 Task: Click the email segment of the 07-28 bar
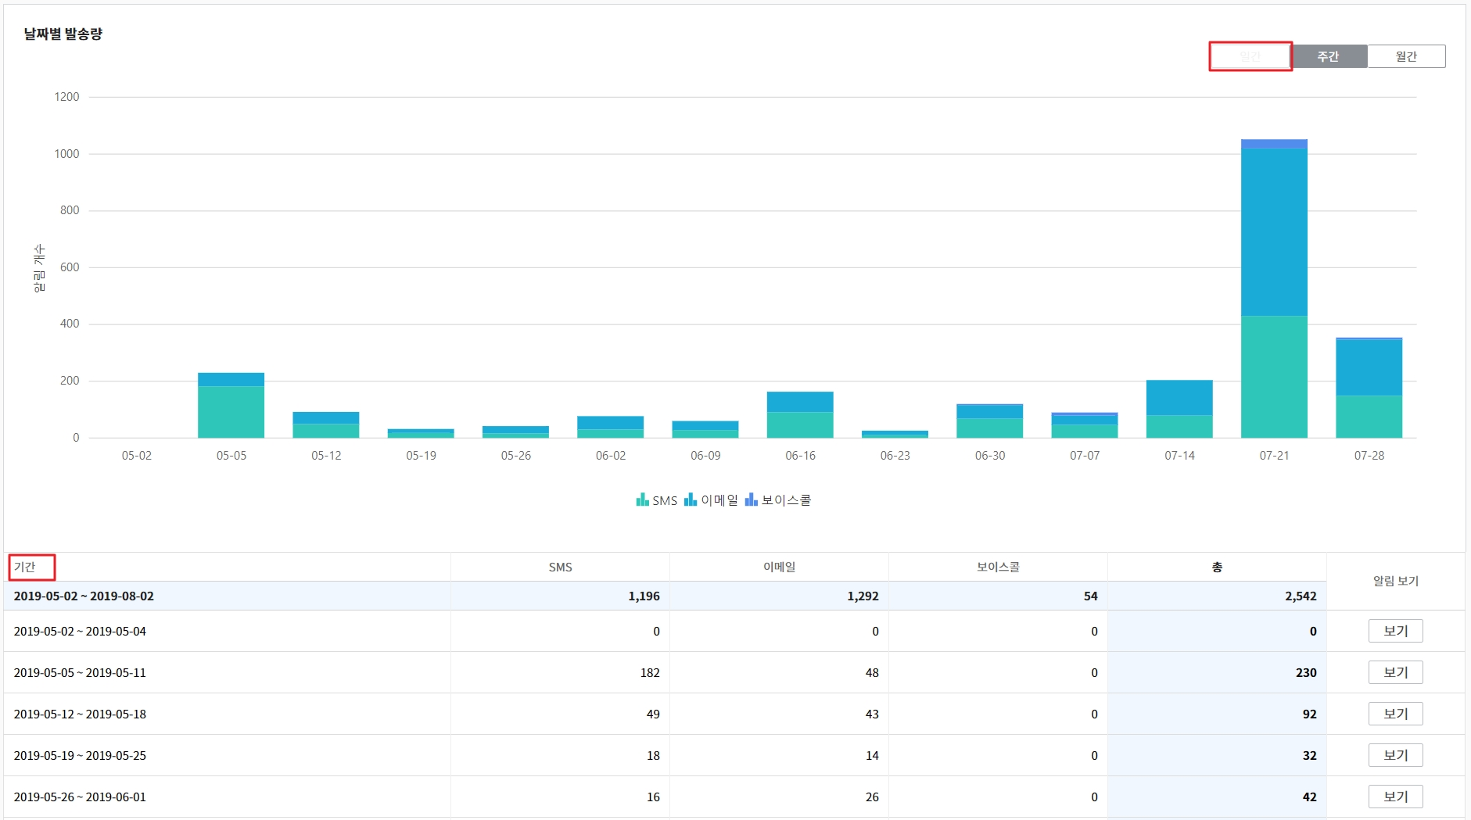coord(1369,367)
